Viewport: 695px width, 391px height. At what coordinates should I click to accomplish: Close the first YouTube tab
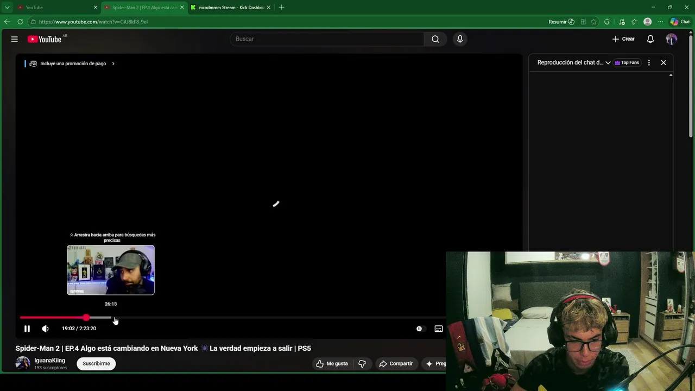[96, 8]
